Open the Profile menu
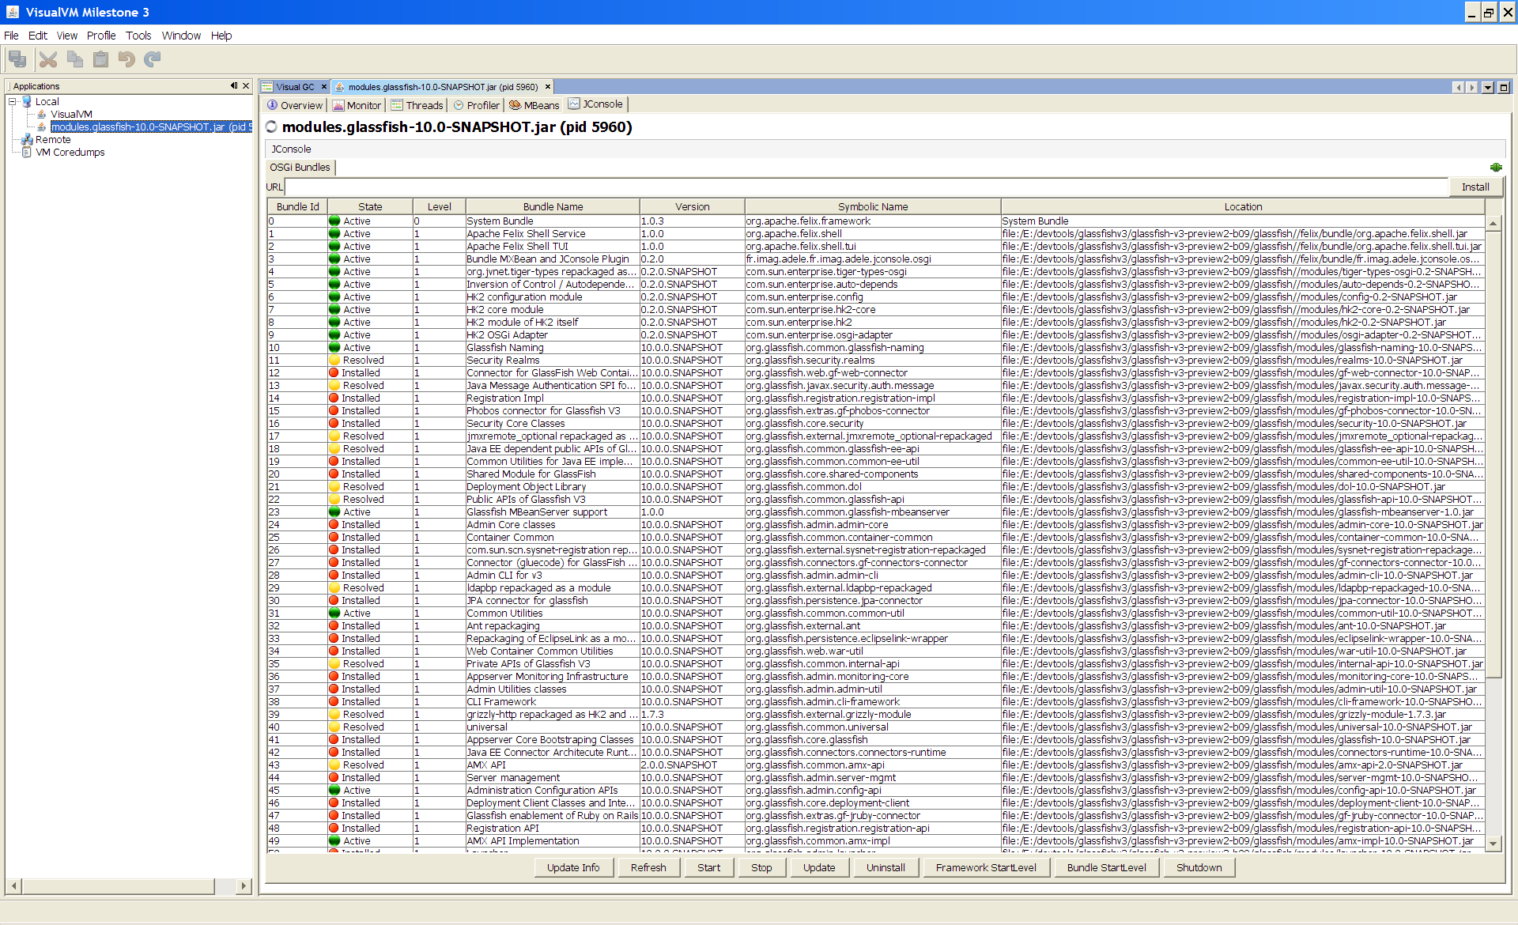1518x925 pixels. point(100,36)
